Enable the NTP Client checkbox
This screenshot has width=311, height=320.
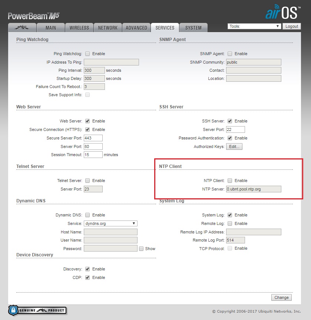point(230,181)
